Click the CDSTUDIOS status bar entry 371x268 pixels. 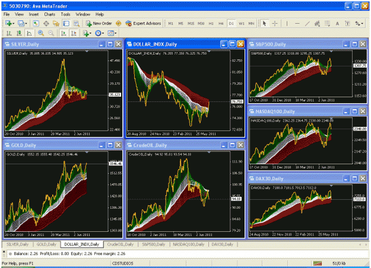(122, 263)
